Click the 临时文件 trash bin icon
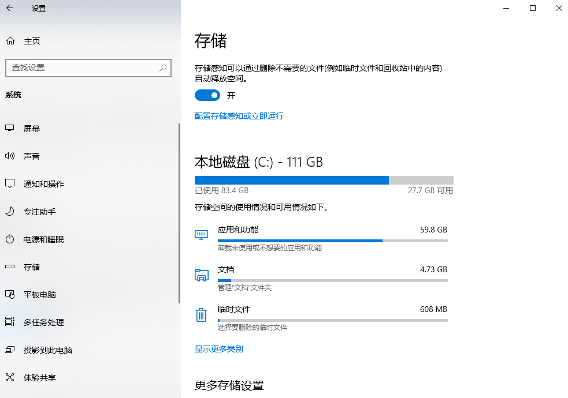 point(201,315)
